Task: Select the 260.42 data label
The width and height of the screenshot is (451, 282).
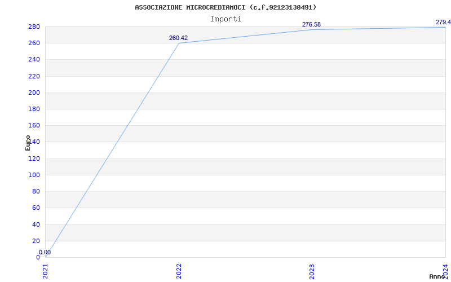Action: click(178, 38)
